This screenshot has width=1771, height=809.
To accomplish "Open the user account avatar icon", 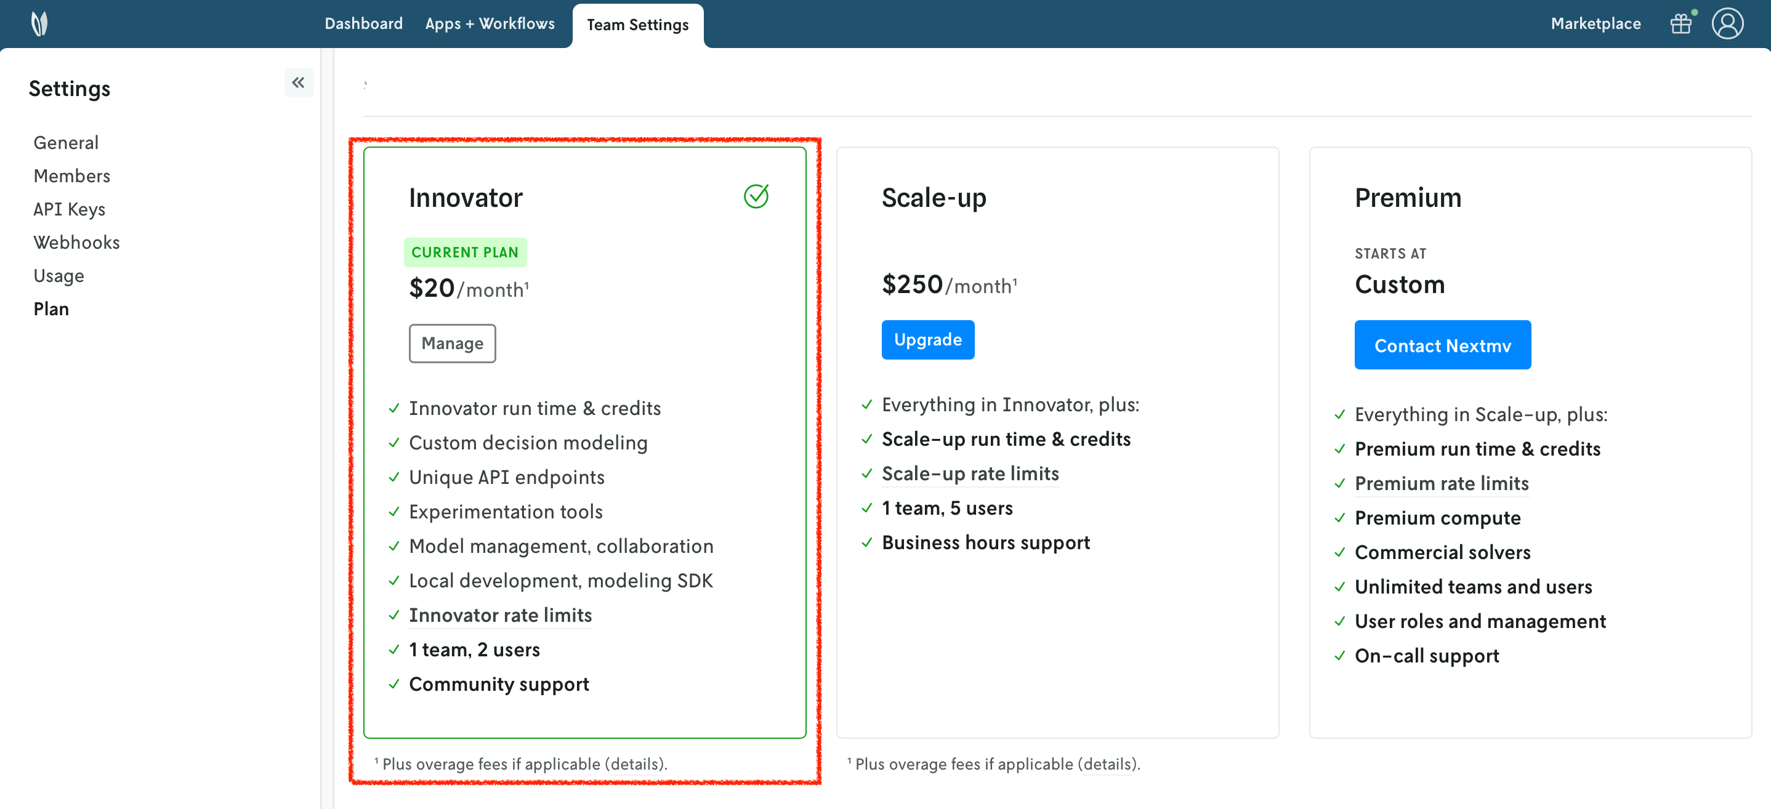I will [x=1727, y=24].
